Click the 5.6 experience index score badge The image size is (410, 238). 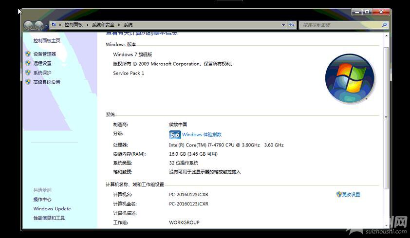coord(175,135)
